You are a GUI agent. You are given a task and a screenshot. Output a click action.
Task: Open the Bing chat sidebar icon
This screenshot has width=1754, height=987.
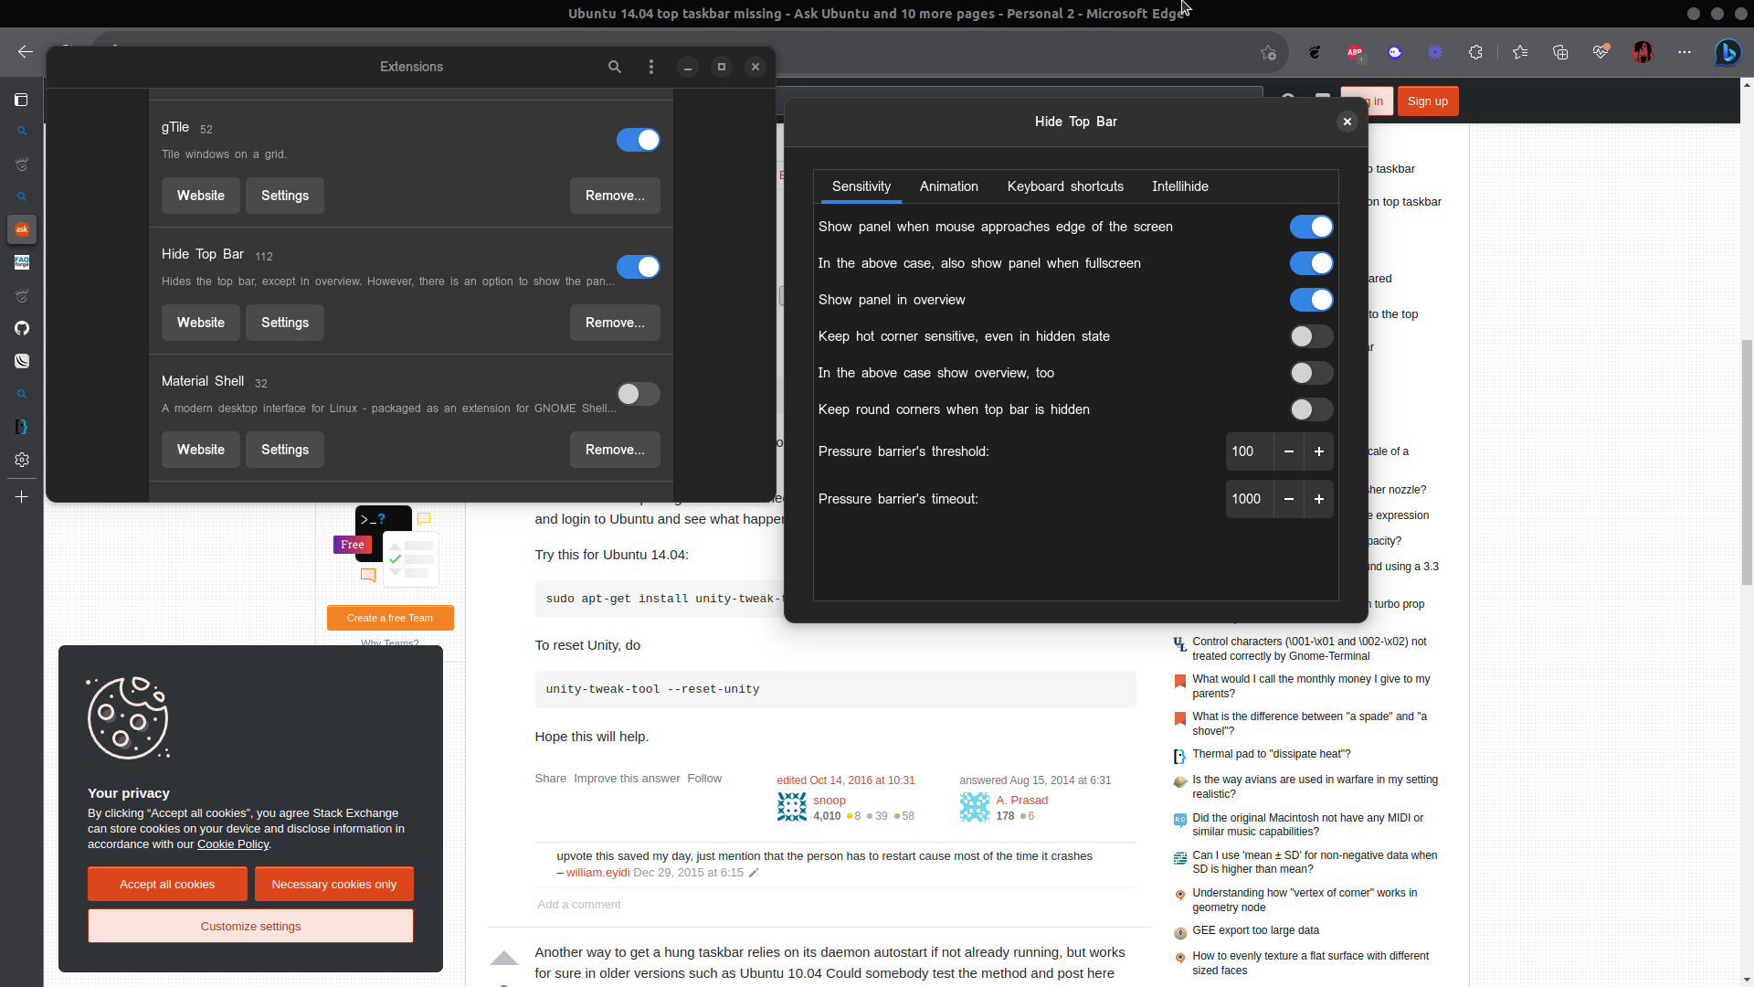[x=1727, y=53]
